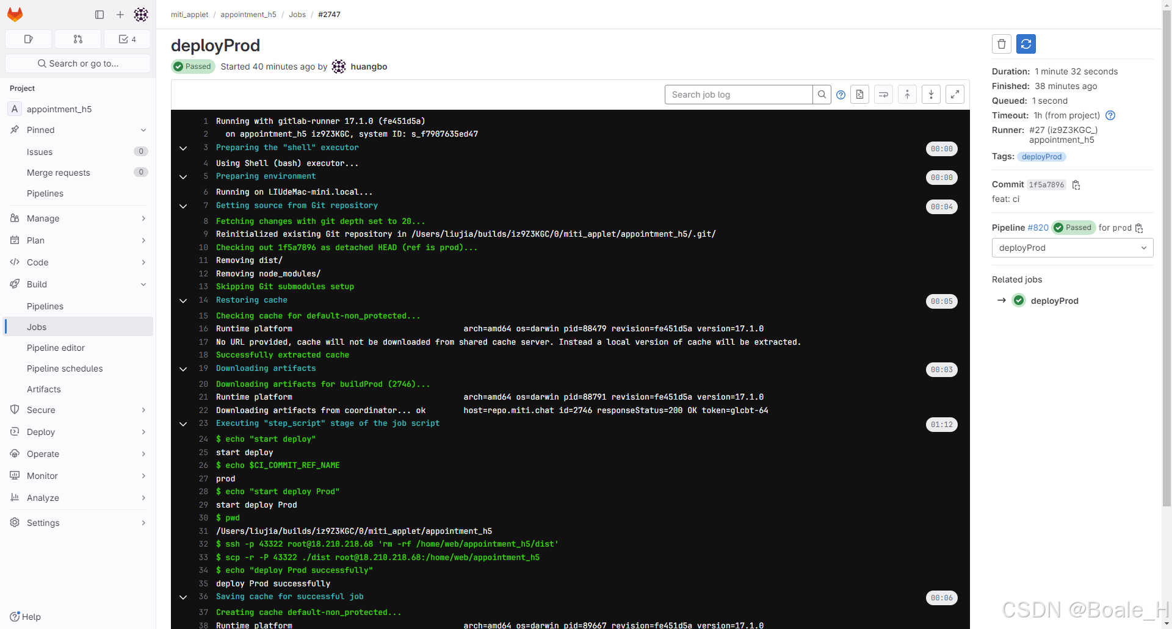Click log line number 32
1172x629 pixels.
(x=203, y=544)
